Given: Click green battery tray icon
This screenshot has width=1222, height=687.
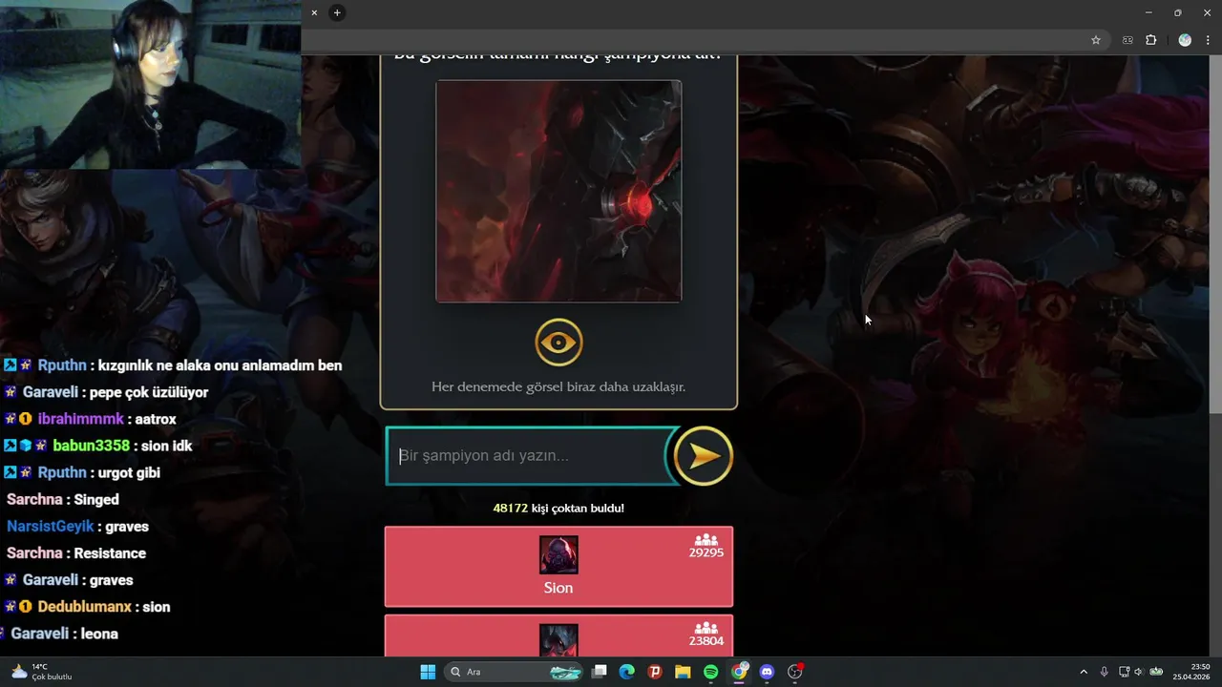Looking at the screenshot, I should (x=1156, y=672).
